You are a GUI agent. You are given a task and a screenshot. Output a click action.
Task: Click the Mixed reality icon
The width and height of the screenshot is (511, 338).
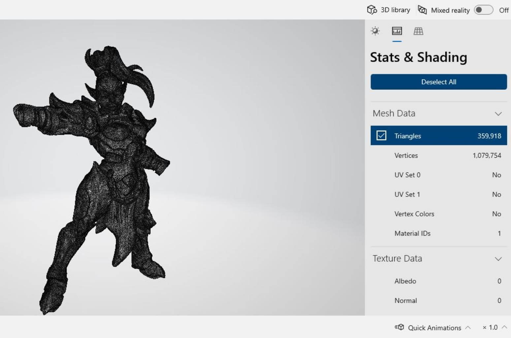pyautogui.click(x=422, y=10)
